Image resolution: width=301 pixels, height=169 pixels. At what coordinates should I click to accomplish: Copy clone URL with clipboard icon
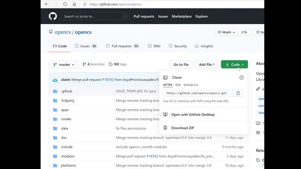[x=238, y=93]
